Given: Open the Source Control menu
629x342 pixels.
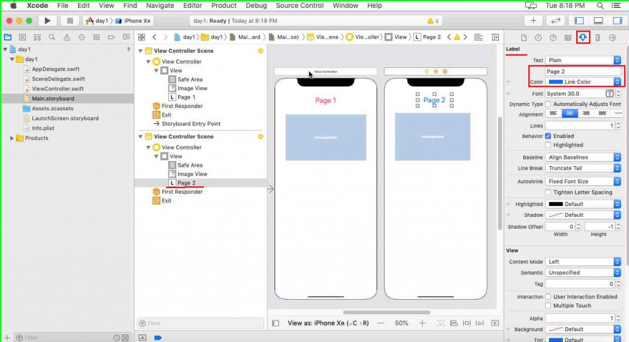Looking at the screenshot, I should [x=300, y=6].
